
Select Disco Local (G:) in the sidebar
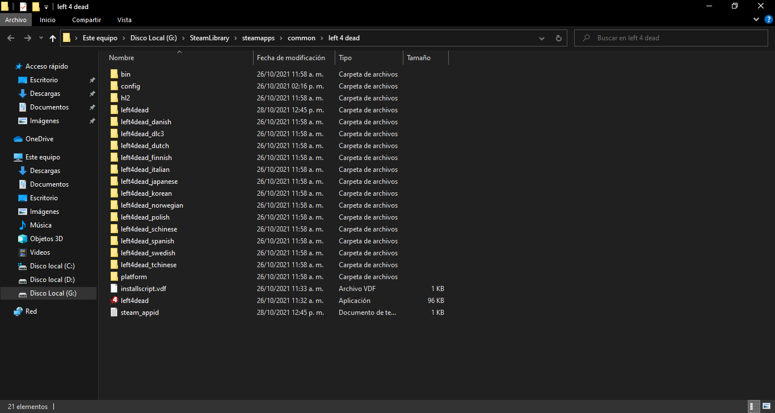[53, 293]
